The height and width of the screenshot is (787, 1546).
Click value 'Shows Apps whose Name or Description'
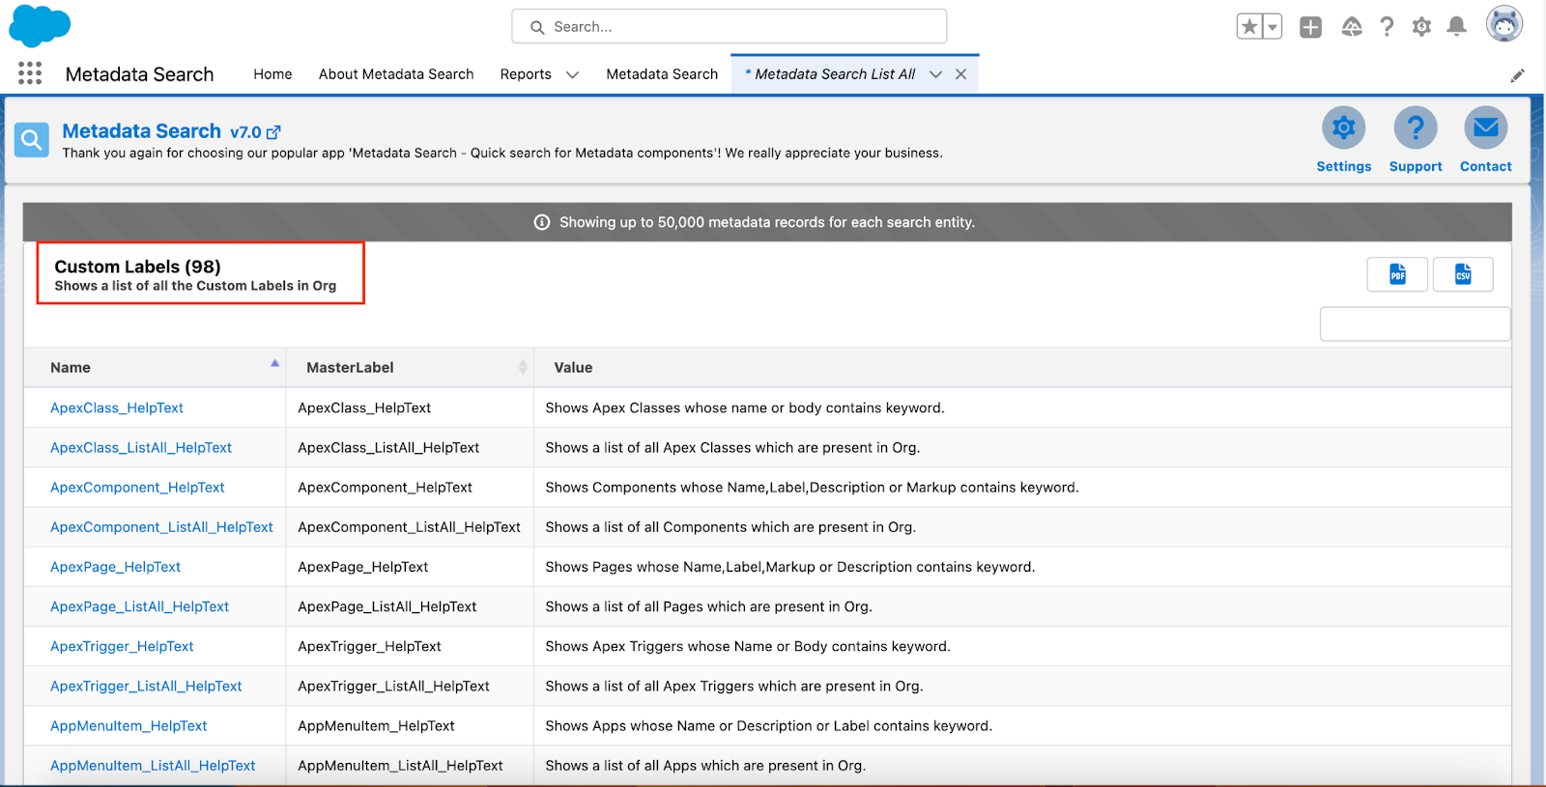tap(768, 725)
